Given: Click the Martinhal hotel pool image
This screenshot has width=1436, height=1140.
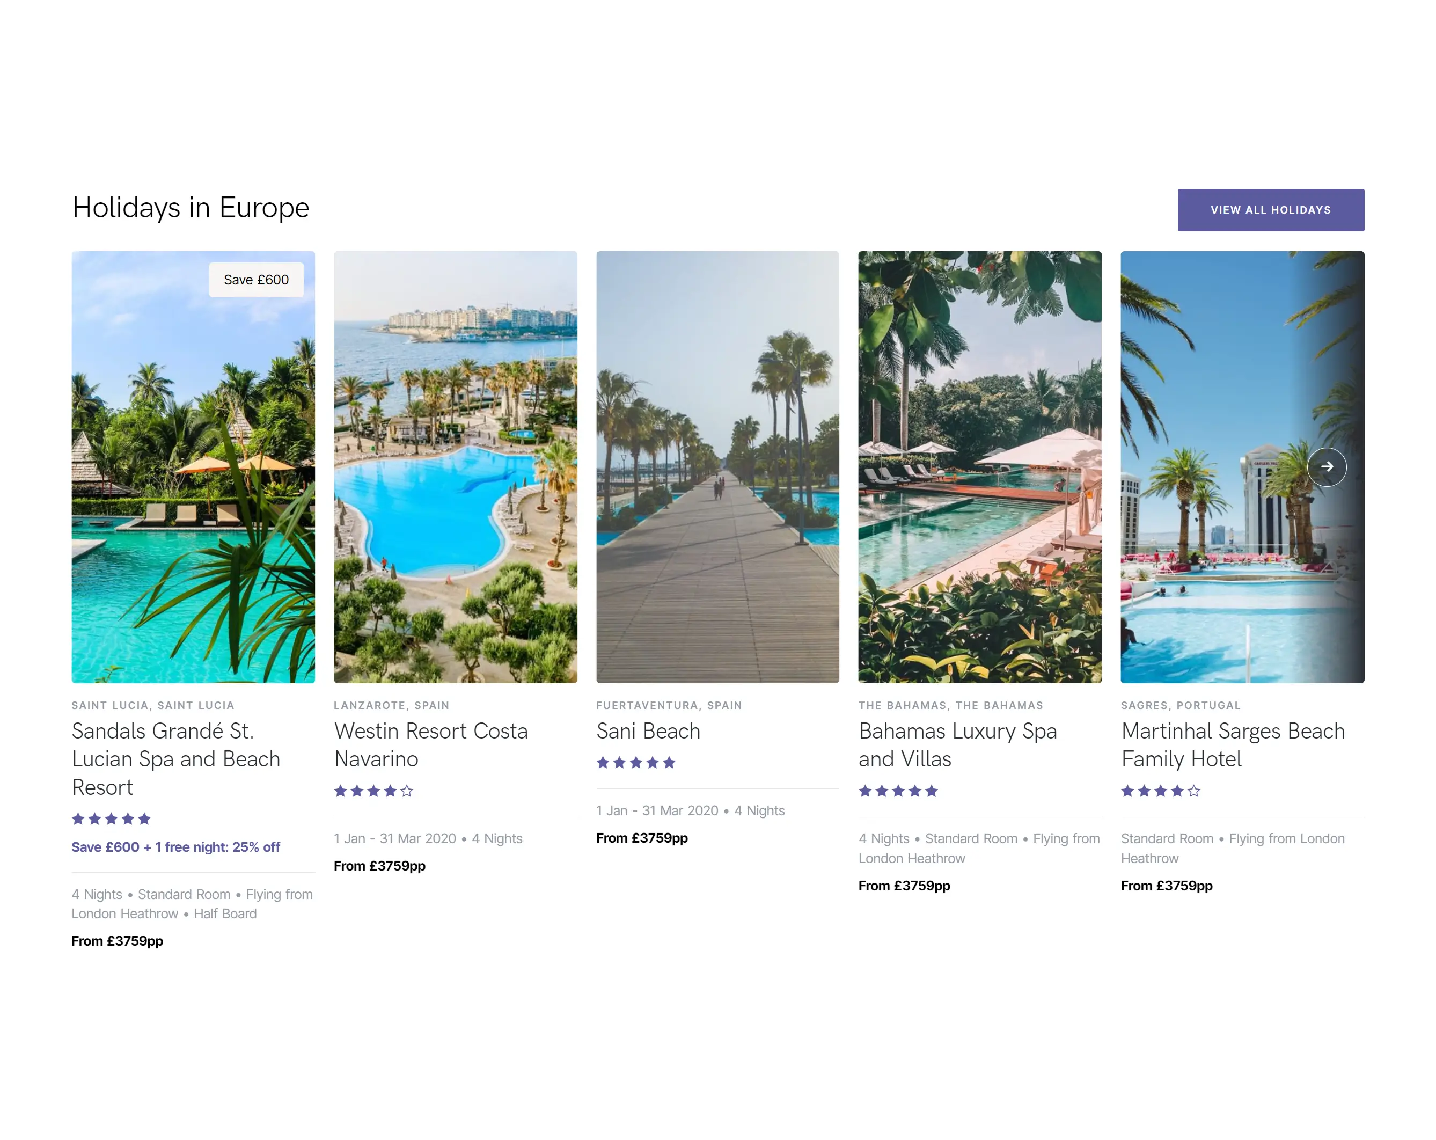Looking at the screenshot, I should [x=1242, y=466].
